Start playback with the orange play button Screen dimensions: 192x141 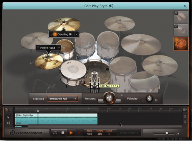[x=71, y=133]
